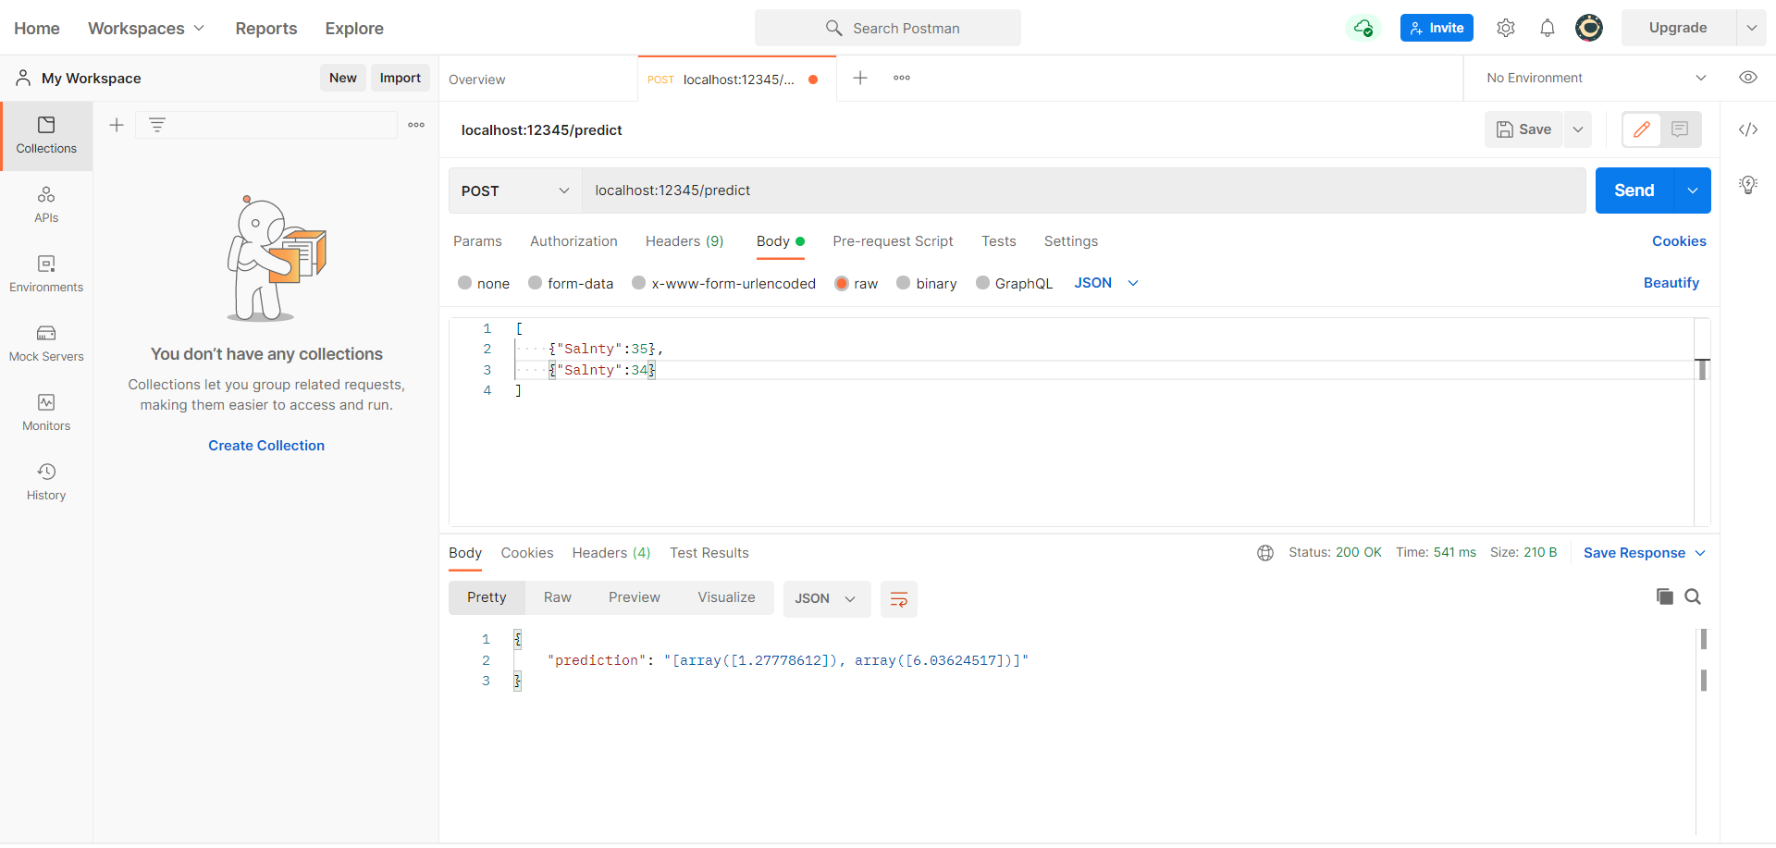Click the Beautify link

pos(1671,283)
